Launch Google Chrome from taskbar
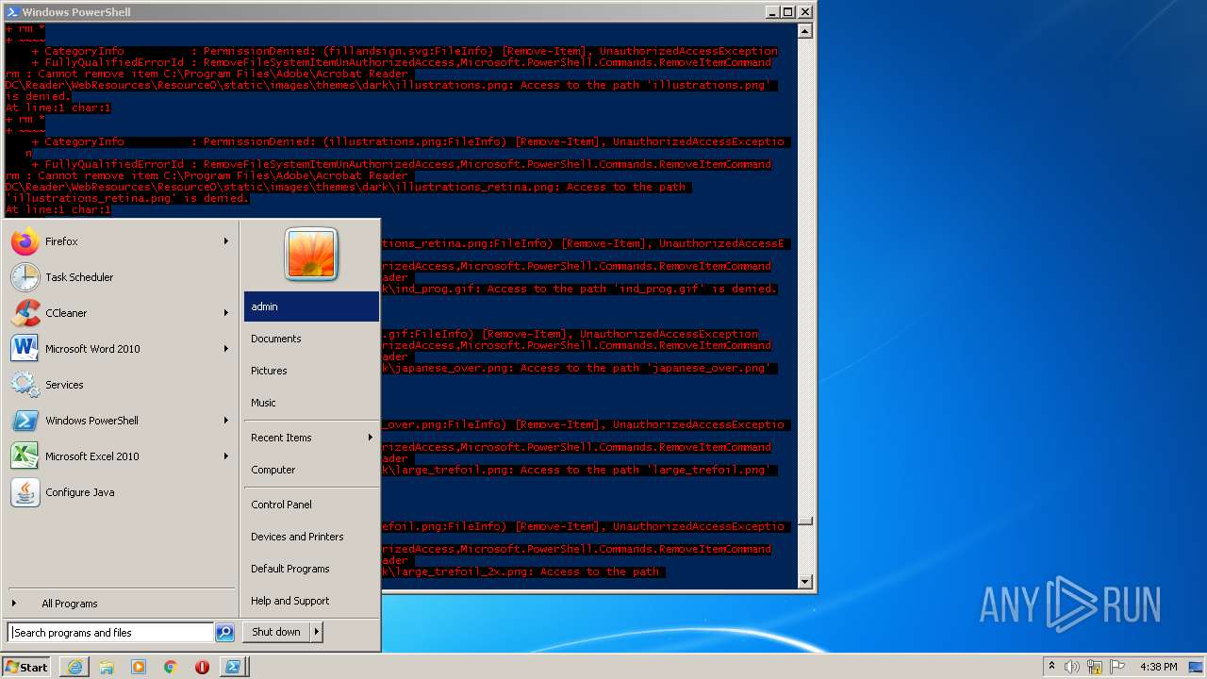1207x679 pixels. click(171, 667)
